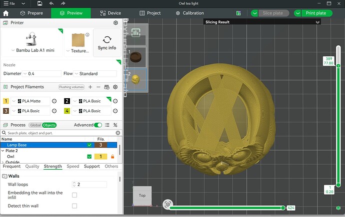345x217 pixels.
Task: Select the Support settings tab
Action: coord(92,166)
